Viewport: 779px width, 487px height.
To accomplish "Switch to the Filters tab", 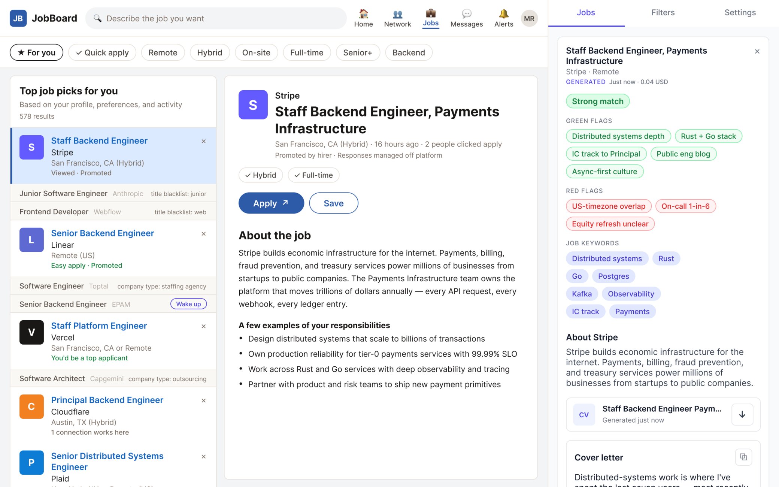I will 663,13.
